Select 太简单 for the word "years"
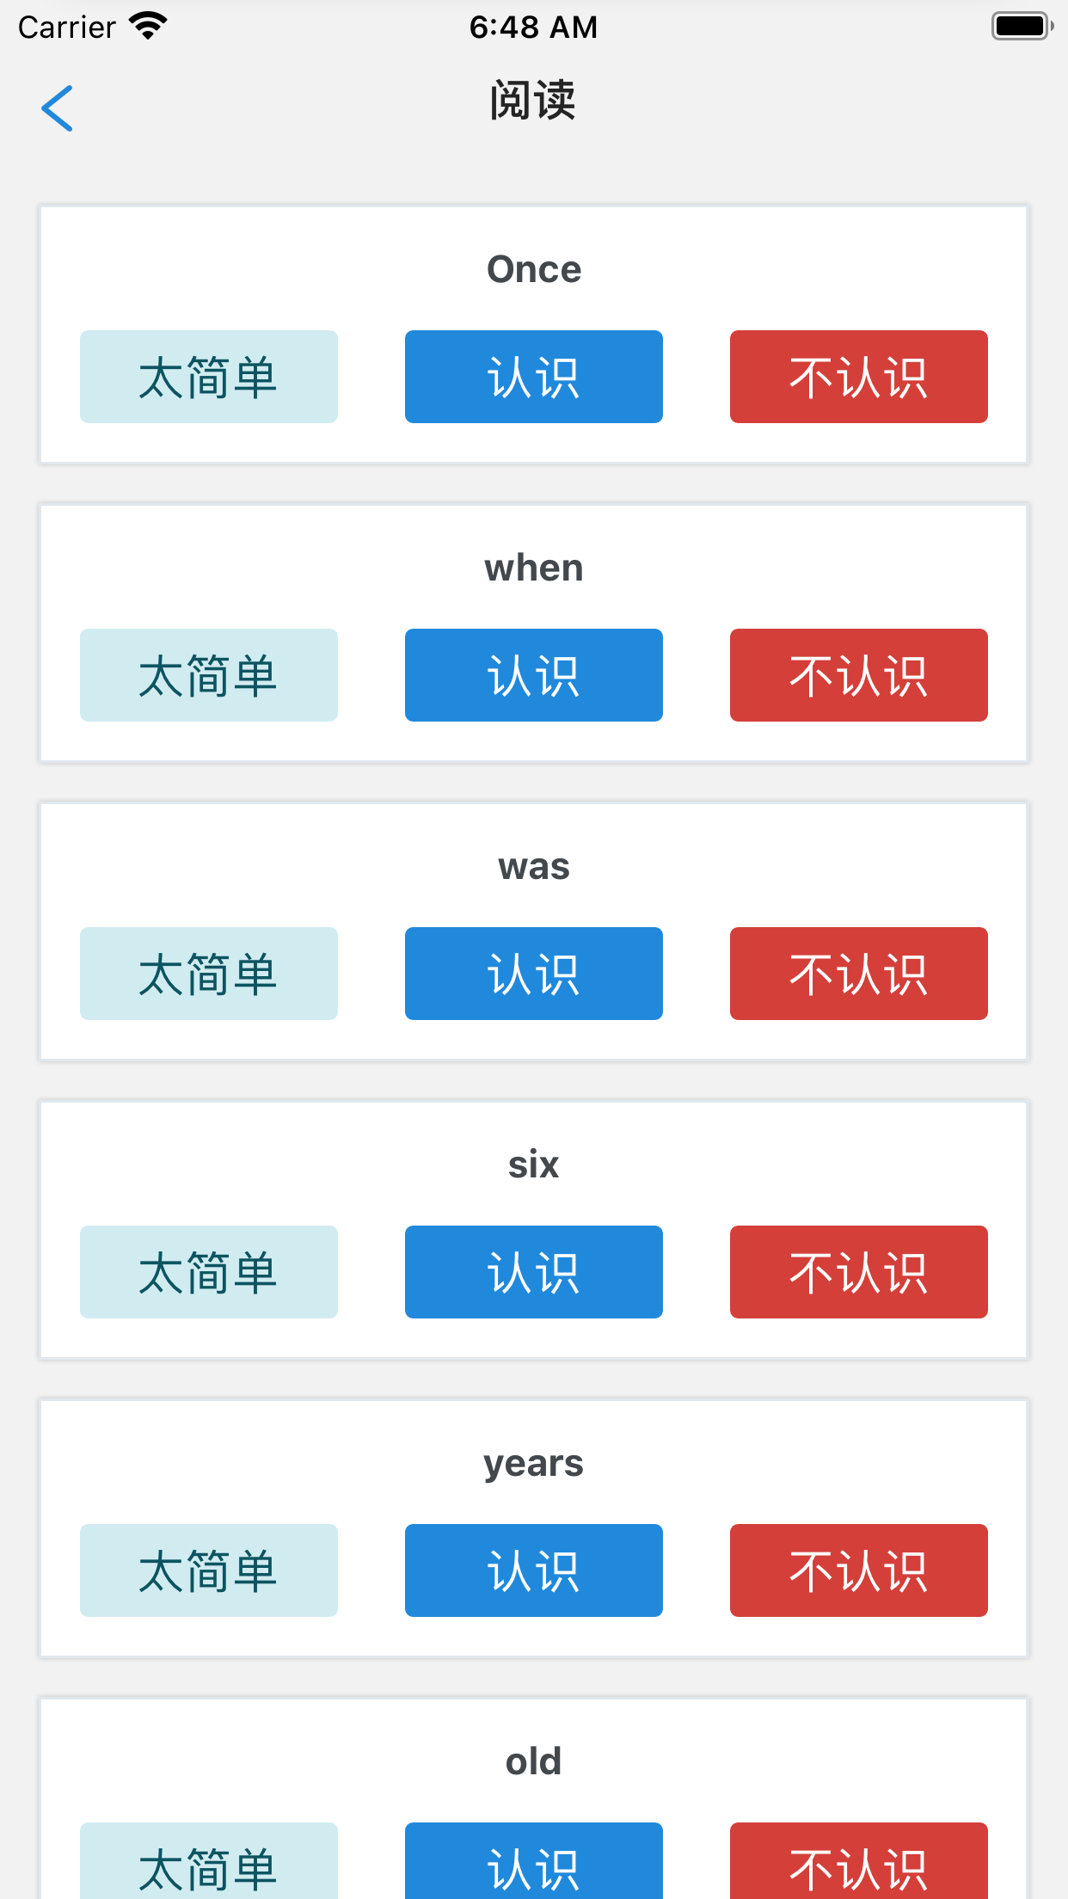 [x=209, y=1570]
